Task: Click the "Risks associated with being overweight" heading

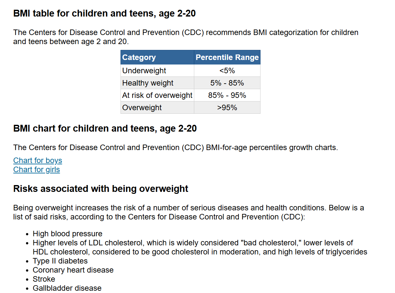Action: click(101, 189)
